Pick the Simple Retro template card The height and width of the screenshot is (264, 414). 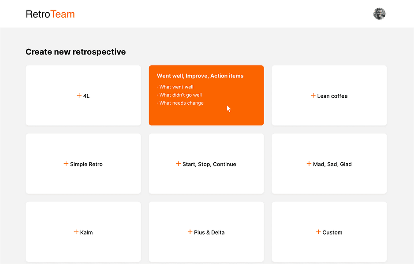(x=83, y=164)
